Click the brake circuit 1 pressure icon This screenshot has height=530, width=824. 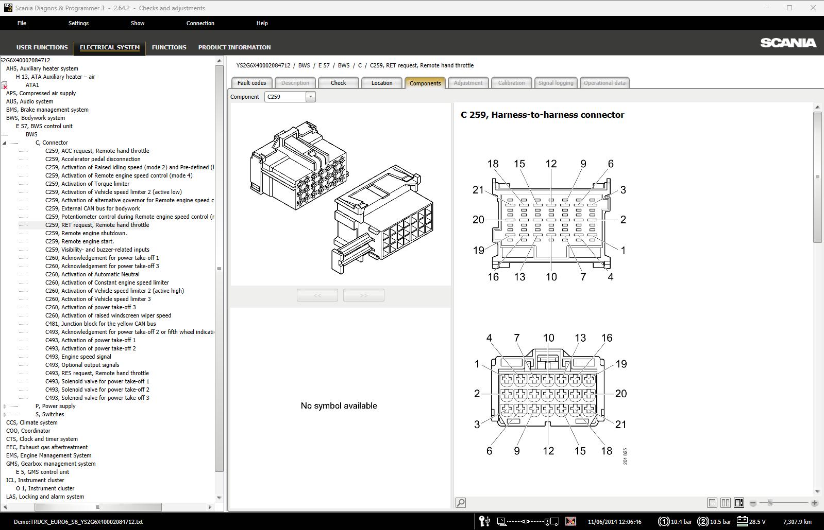(664, 521)
